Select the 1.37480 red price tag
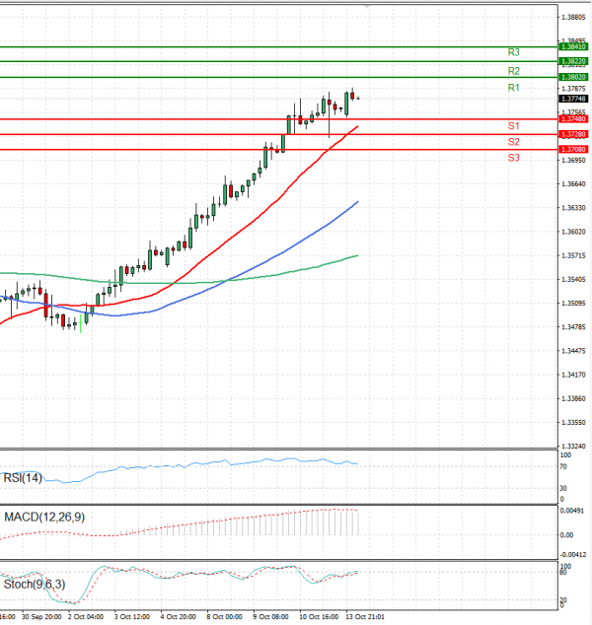Viewport: 592px width, 625px height. [573, 119]
